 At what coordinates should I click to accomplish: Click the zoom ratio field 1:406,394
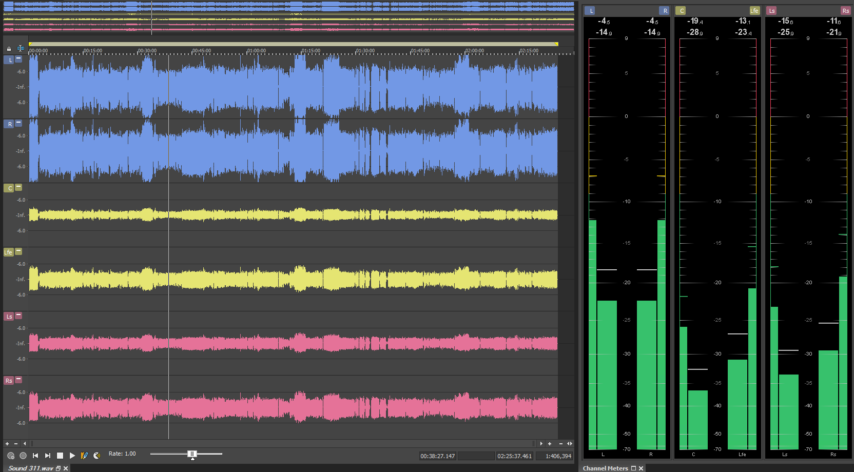(x=554, y=456)
